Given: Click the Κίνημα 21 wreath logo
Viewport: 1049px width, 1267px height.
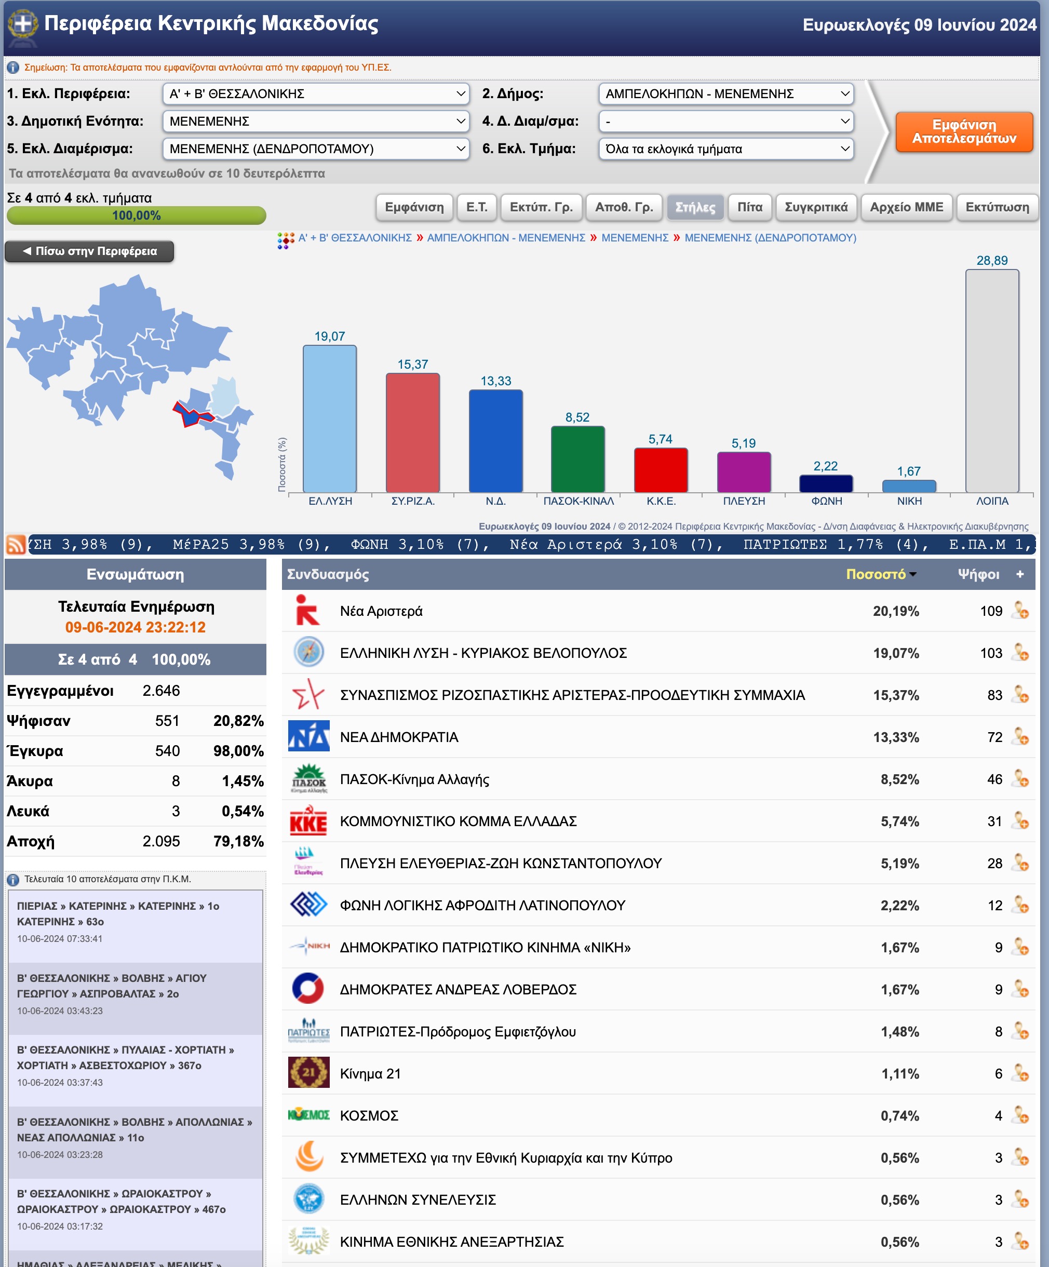Looking at the screenshot, I should (308, 1072).
